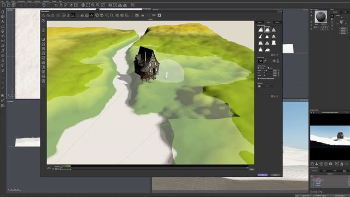Viewport: 350px width, 197px height.
Task: Click the camera icon below camera preview
Action: pyautogui.click(x=330, y=164)
